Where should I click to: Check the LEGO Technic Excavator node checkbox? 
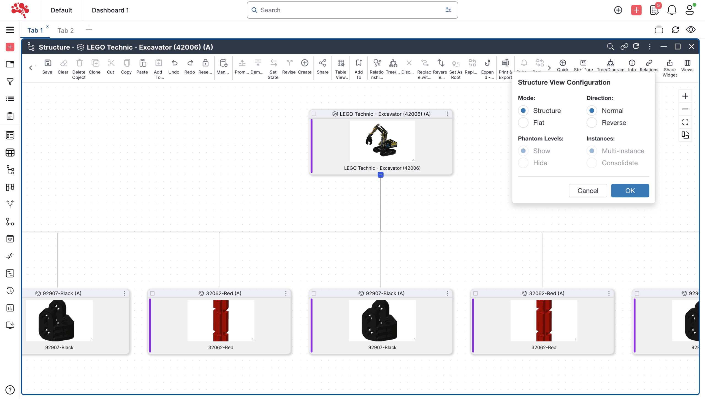(x=314, y=114)
